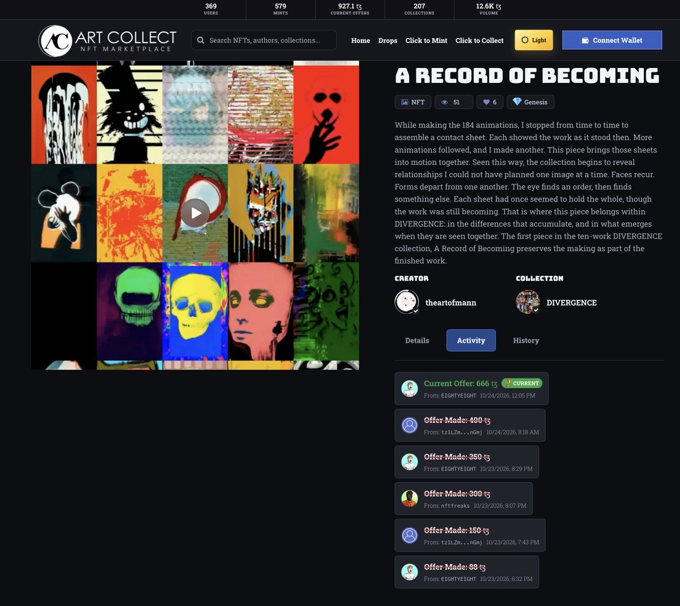This screenshot has height=606, width=680.
Task: Toggle the Light theme button
Action: pos(534,40)
